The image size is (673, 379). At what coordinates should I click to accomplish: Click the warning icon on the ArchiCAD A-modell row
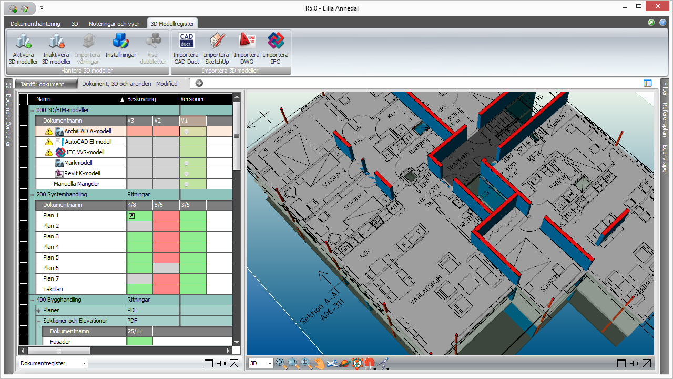coord(49,131)
